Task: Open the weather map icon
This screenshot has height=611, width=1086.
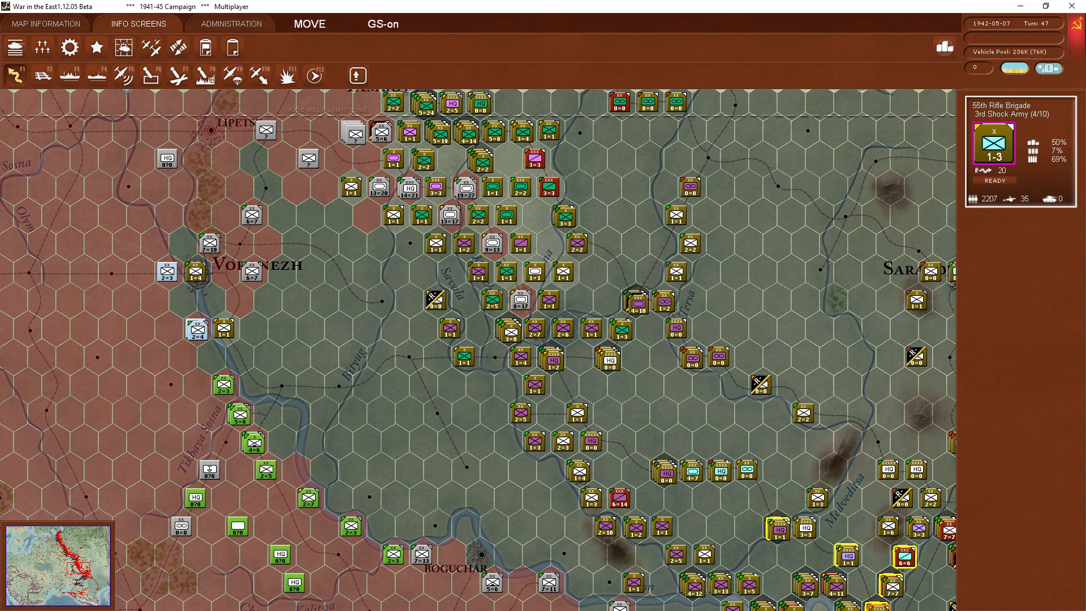Action: coord(124,48)
